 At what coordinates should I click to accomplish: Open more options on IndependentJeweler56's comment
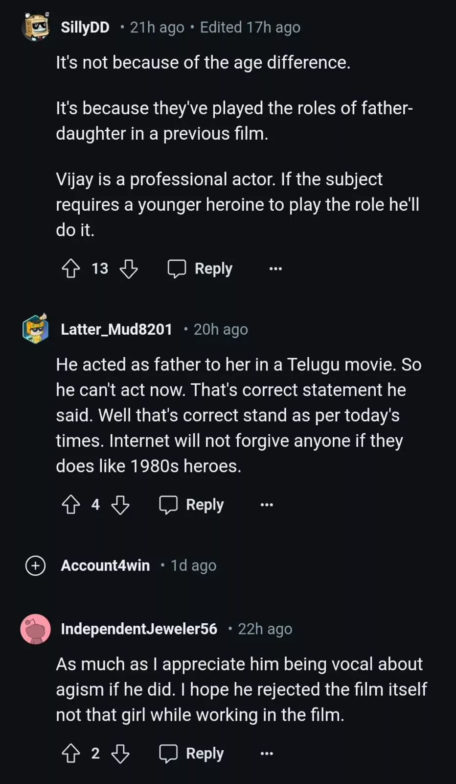tap(267, 754)
